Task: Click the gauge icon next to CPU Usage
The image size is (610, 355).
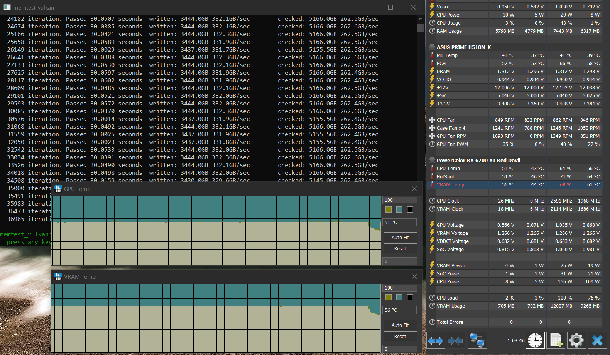Action: 432,23
